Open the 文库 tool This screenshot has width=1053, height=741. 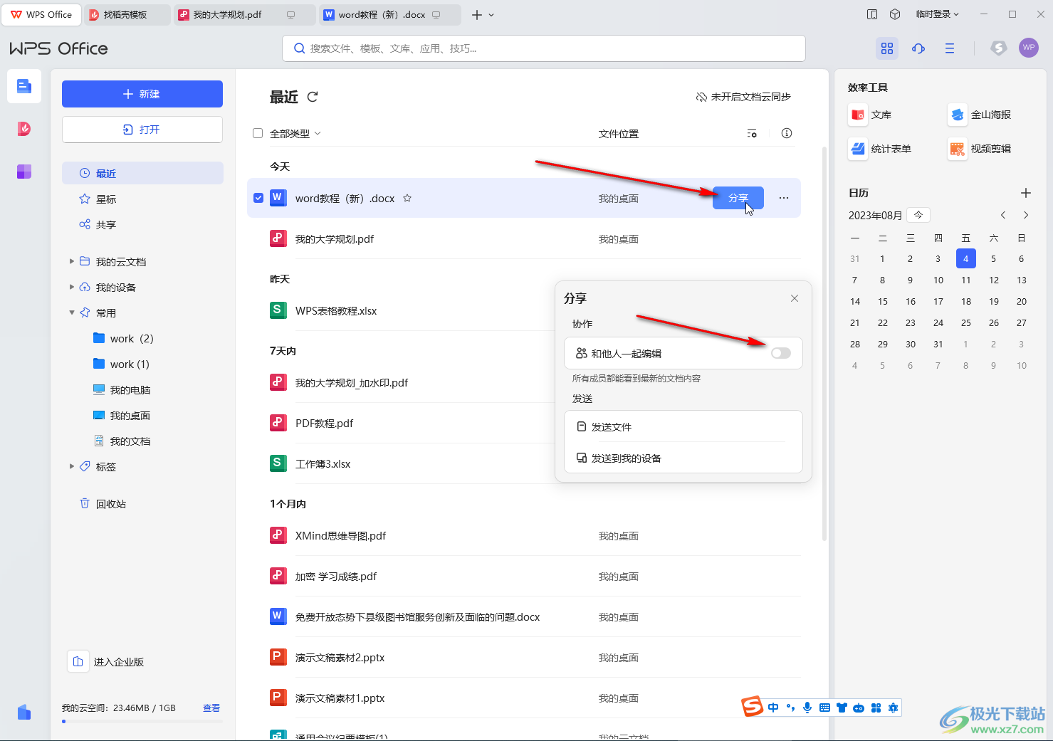[x=870, y=115]
